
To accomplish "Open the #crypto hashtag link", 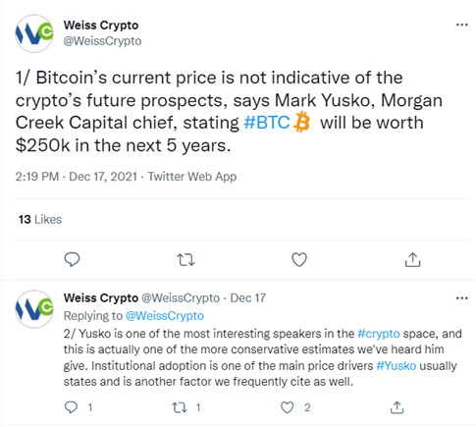I will pos(379,334).
